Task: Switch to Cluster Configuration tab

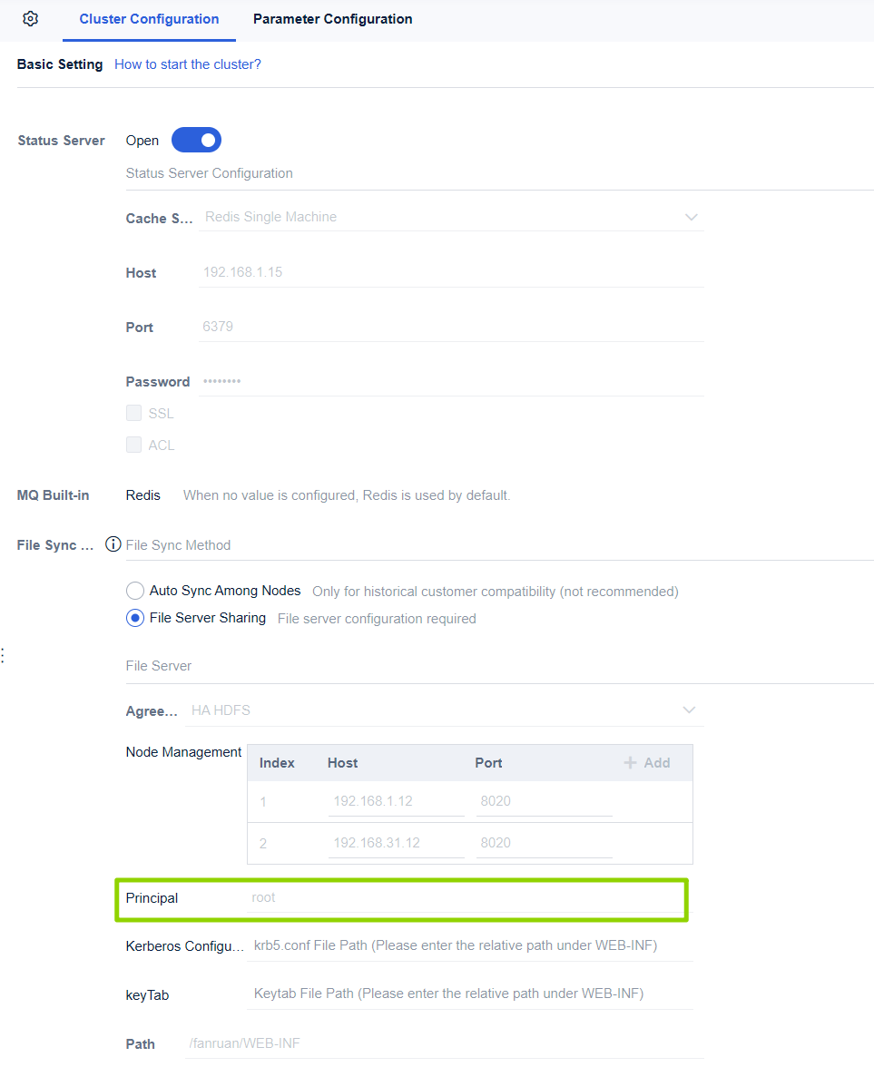Action: click(149, 19)
